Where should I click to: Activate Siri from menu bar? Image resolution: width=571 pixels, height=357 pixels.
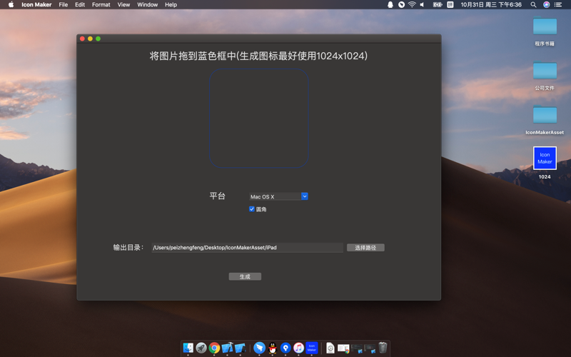click(546, 5)
